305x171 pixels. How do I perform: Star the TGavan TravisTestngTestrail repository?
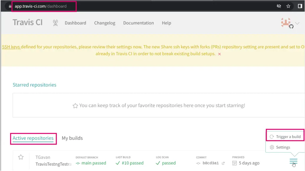[x=21, y=157]
